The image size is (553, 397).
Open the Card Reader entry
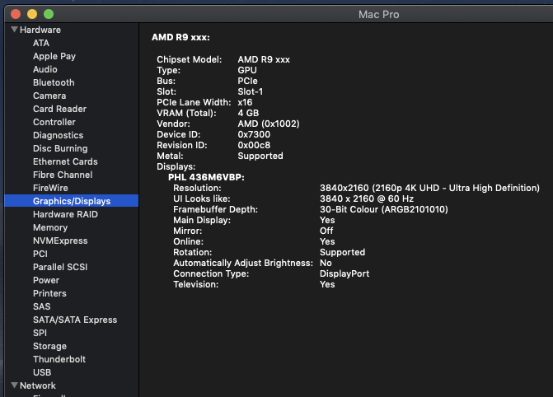59,109
